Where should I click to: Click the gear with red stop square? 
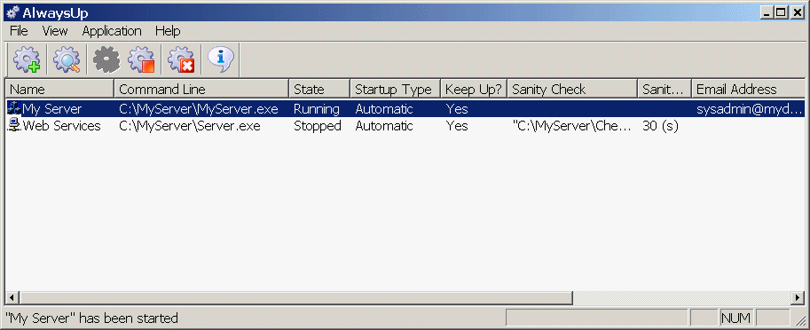pos(142,60)
